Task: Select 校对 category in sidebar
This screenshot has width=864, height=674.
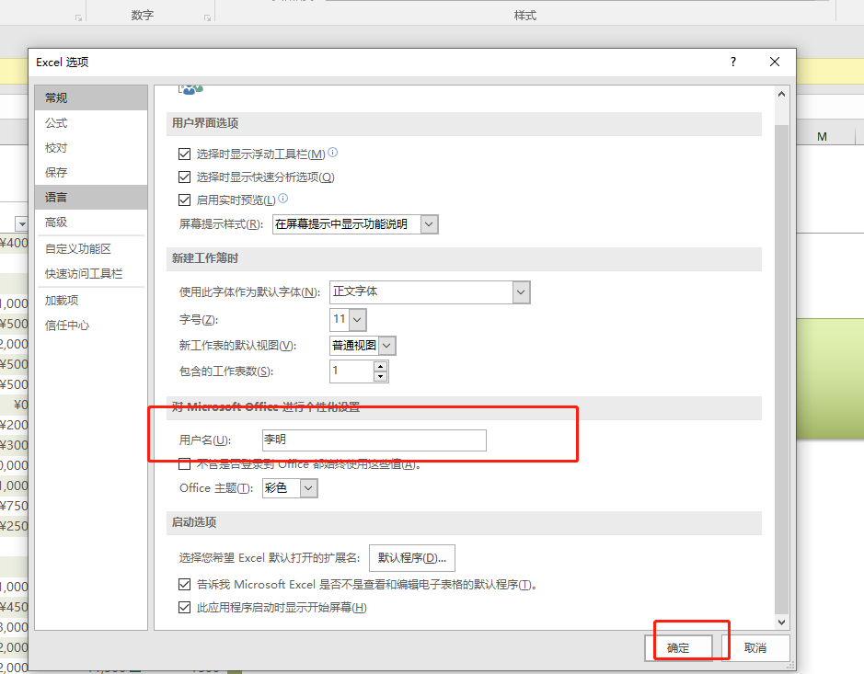Action: 91,147
